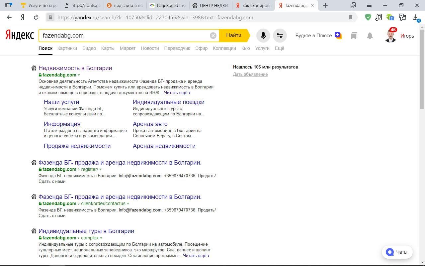Switch to the Услуги search tab

tap(262, 48)
